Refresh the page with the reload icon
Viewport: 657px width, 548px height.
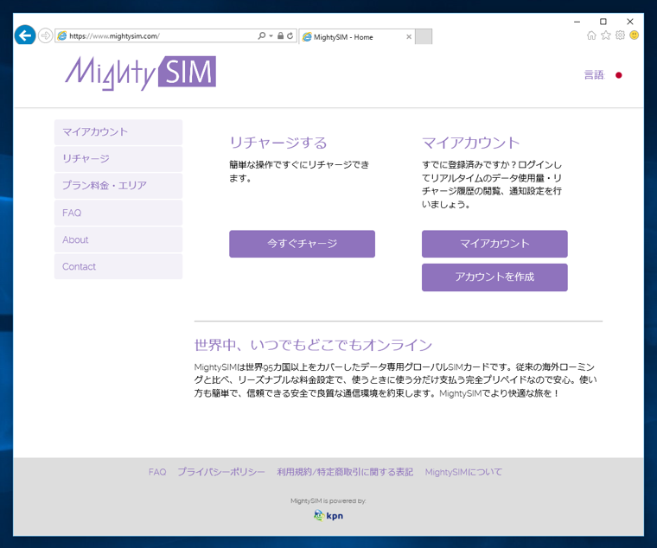pyautogui.click(x=290, y=36)
